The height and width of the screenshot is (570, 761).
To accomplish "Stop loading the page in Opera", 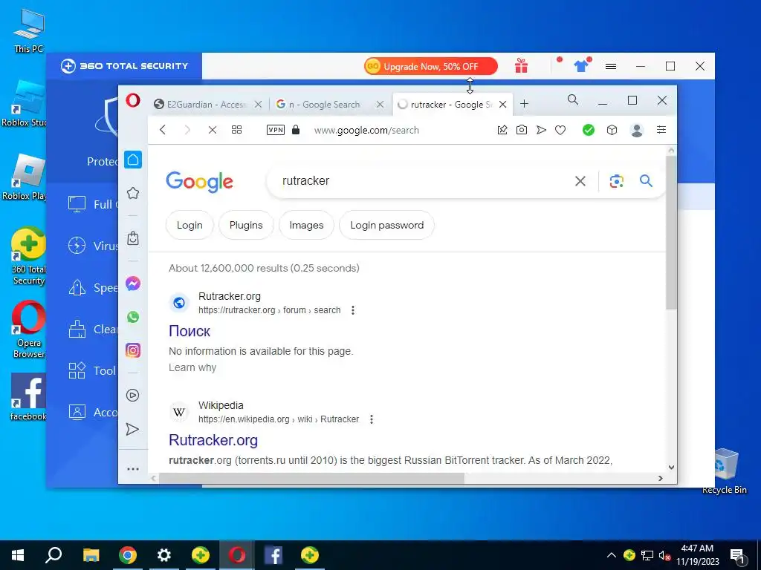I will (212, 130).
